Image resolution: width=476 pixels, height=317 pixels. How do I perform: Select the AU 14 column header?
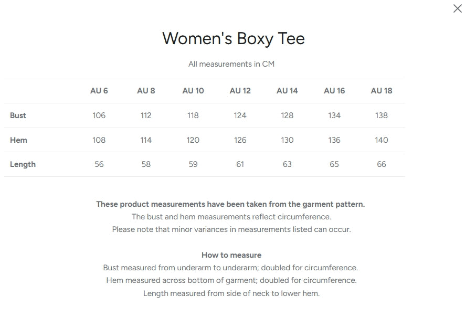(287, 91)
